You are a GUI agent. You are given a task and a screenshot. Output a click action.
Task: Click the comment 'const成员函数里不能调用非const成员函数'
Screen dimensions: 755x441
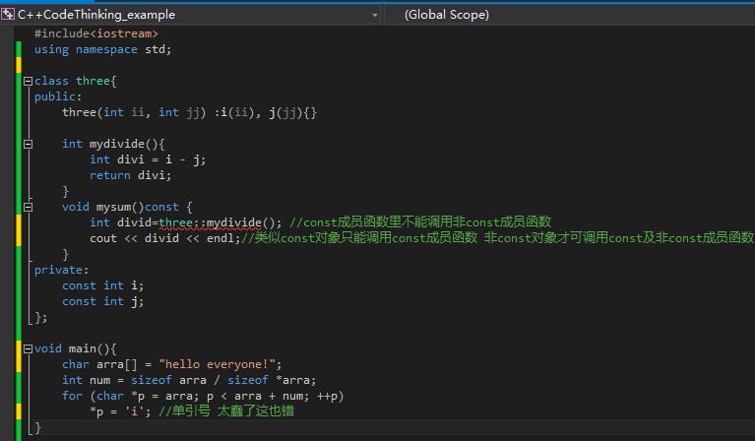tap(420, 221)
